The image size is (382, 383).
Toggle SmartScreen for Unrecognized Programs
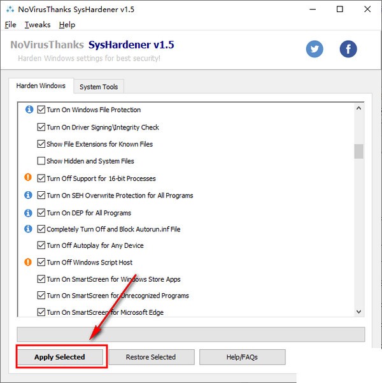41,296
